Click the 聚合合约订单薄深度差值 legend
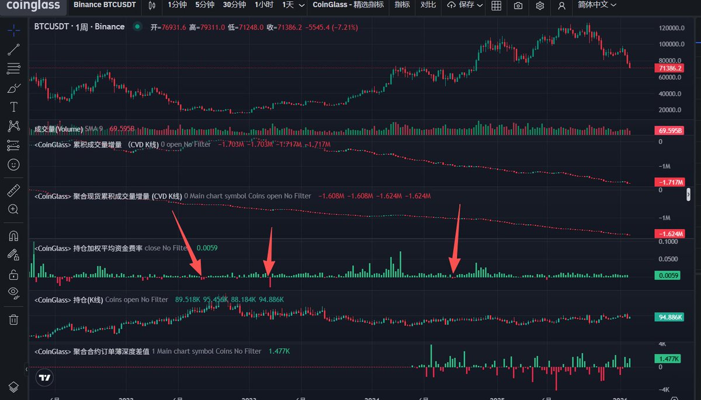The width and height of the screenshot is (701, 400). 91,352
